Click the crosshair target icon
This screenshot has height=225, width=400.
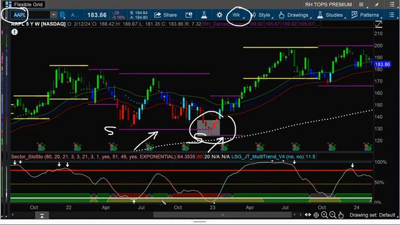(316, 215)
